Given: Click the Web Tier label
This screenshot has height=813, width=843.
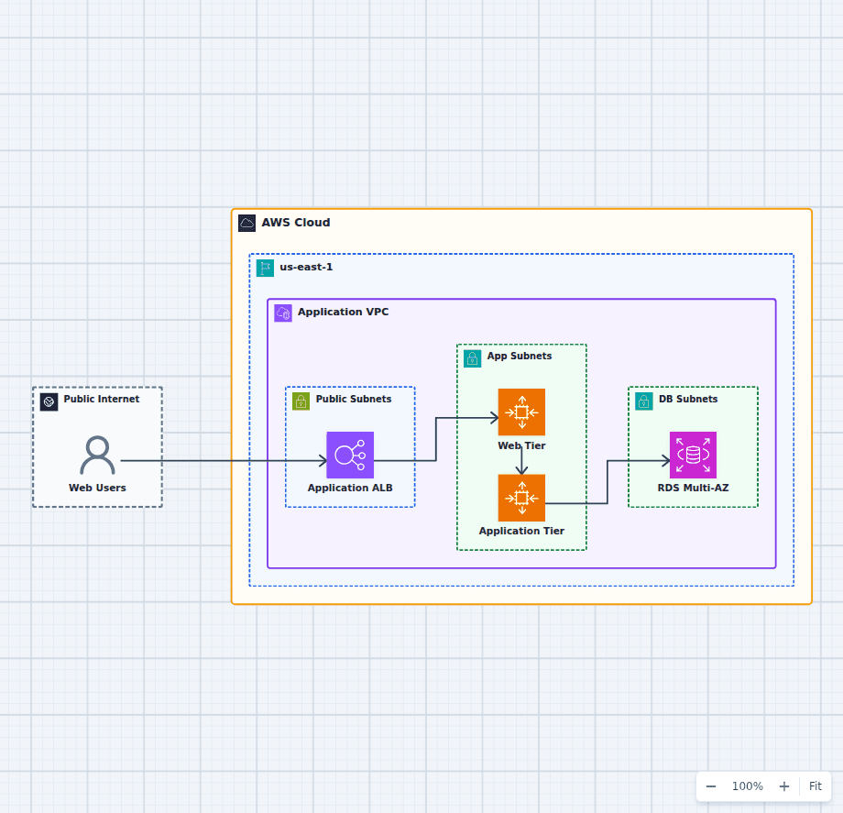Looking at the screenshot, I should coord(521,445).
